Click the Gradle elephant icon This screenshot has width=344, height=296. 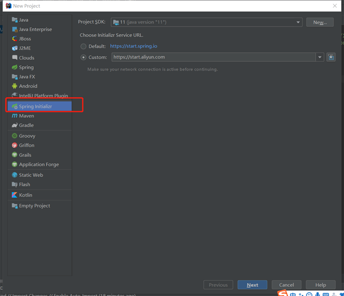coord(15,125)
